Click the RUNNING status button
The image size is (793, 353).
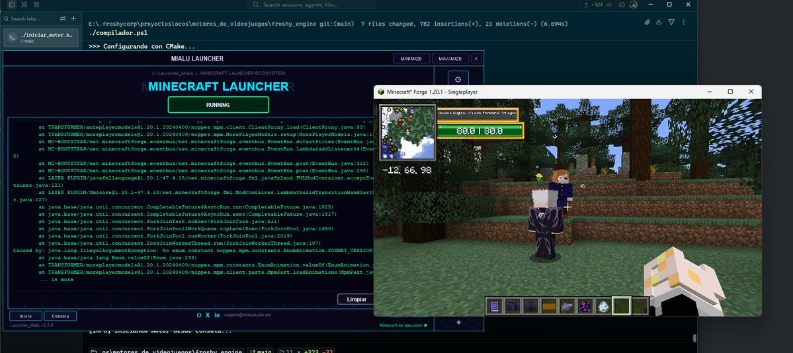tap(218, 105)
